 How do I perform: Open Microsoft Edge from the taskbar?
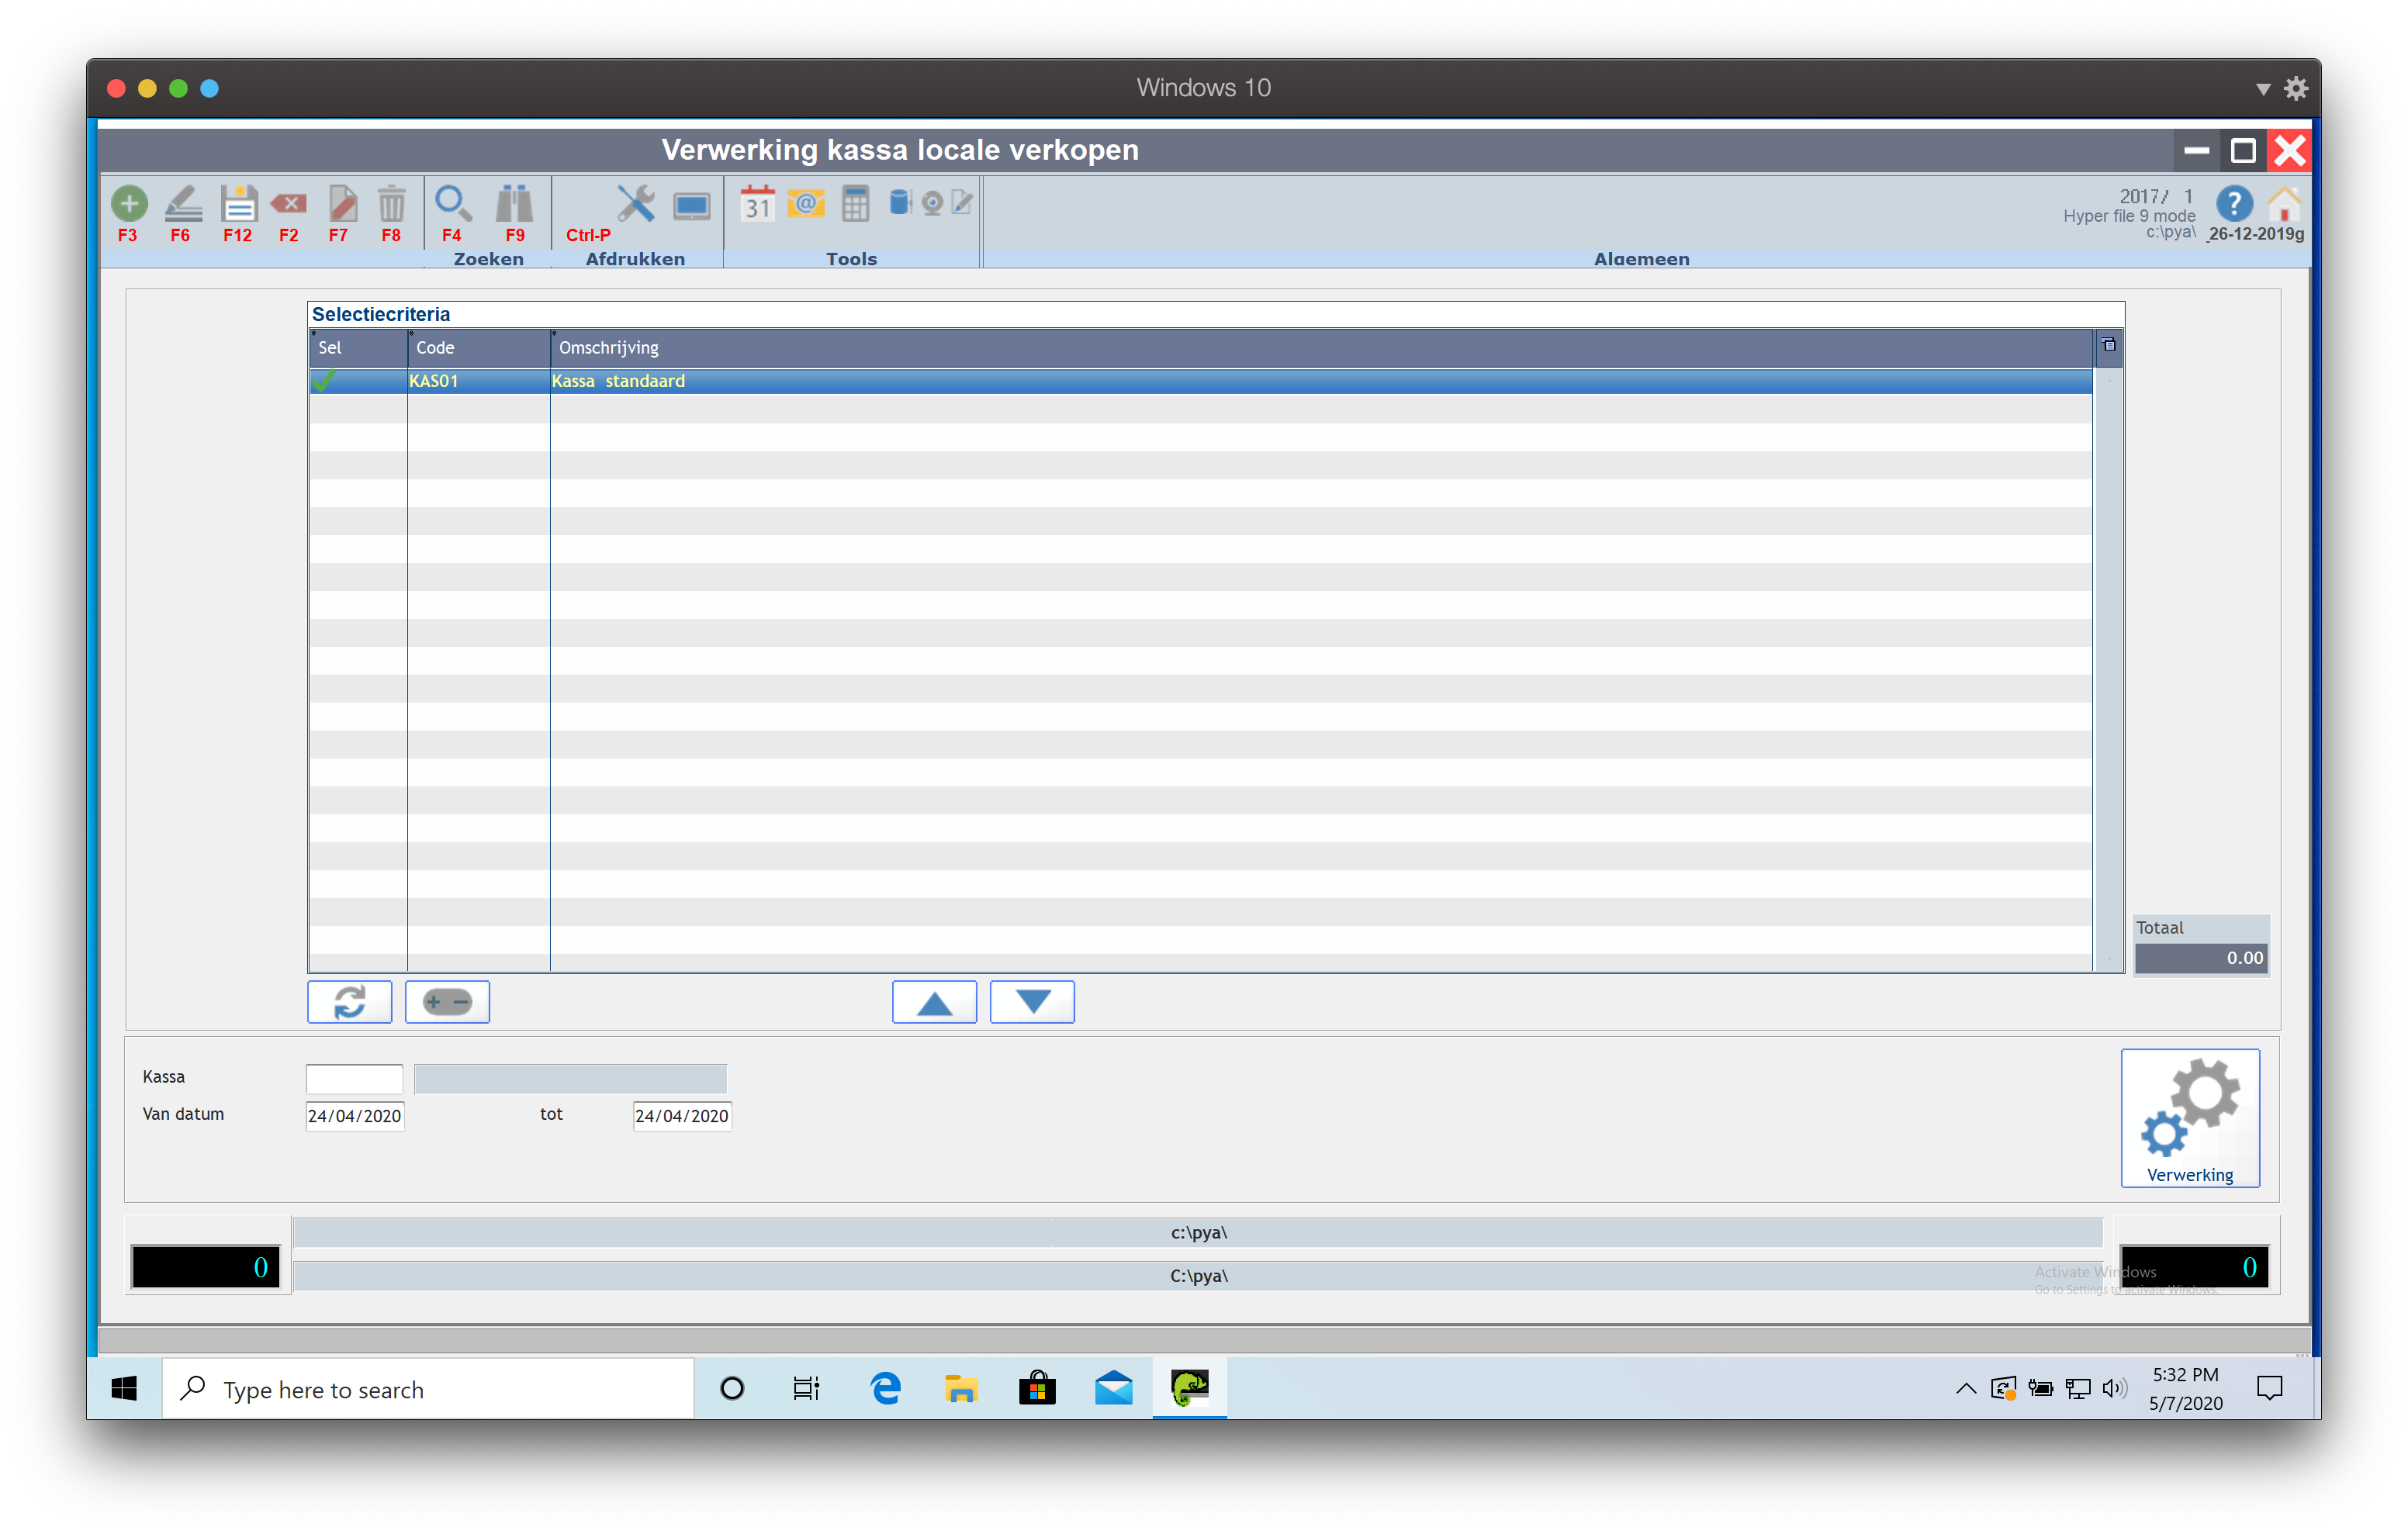click(x=885, y=1389)
